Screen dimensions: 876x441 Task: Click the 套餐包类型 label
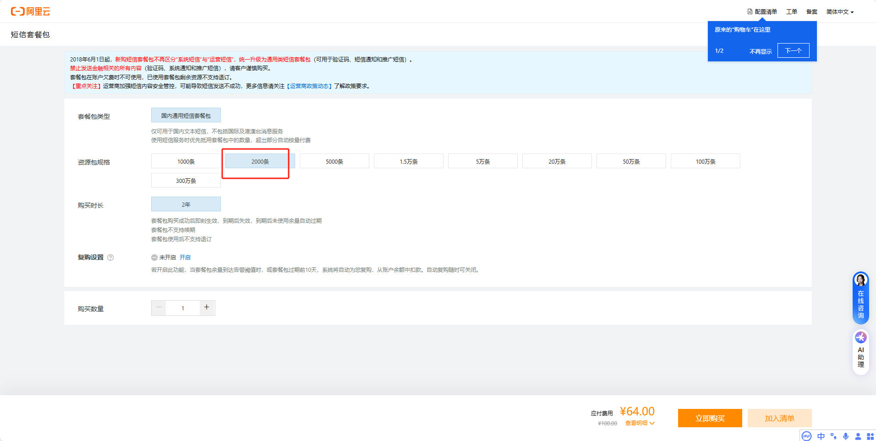(94, 116)
